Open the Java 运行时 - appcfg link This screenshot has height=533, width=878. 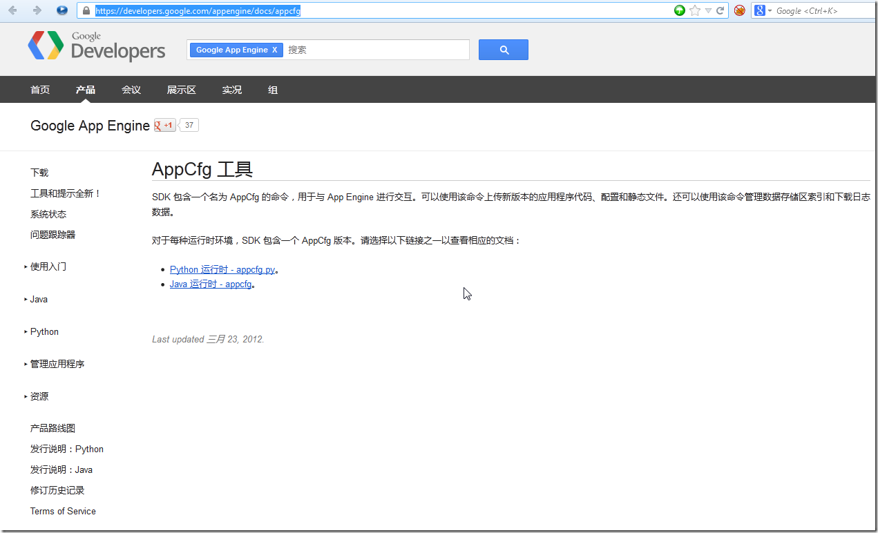[211, 284]
